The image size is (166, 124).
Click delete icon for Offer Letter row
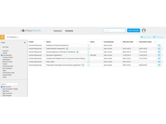click(x=159, y=62)
